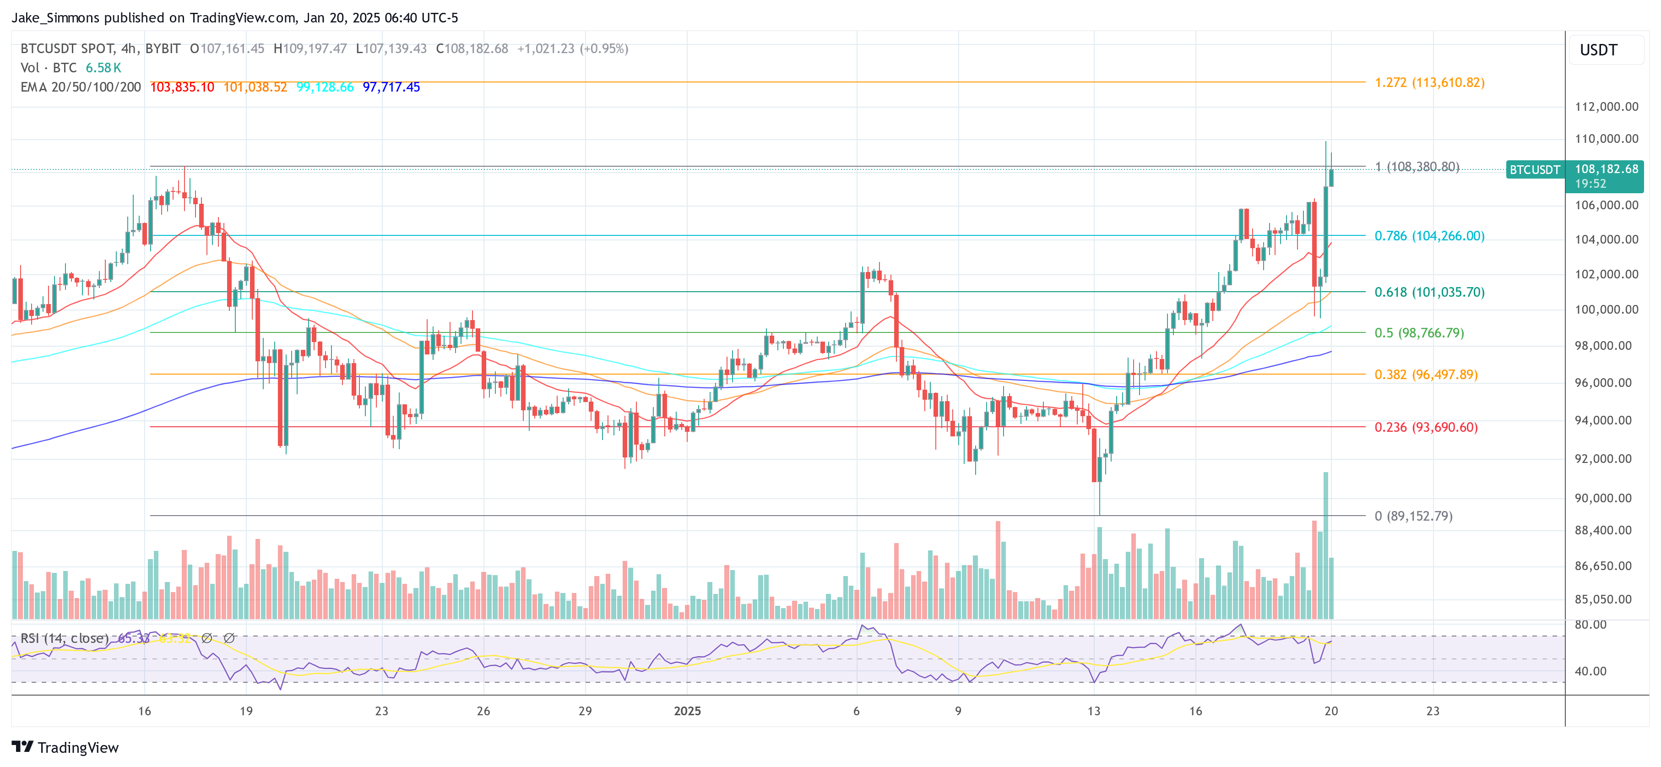Viewport: 1661px width, 767px height.
Task: Click EMA 200 value 97,717.45
Action: click(x=391, y=87)
